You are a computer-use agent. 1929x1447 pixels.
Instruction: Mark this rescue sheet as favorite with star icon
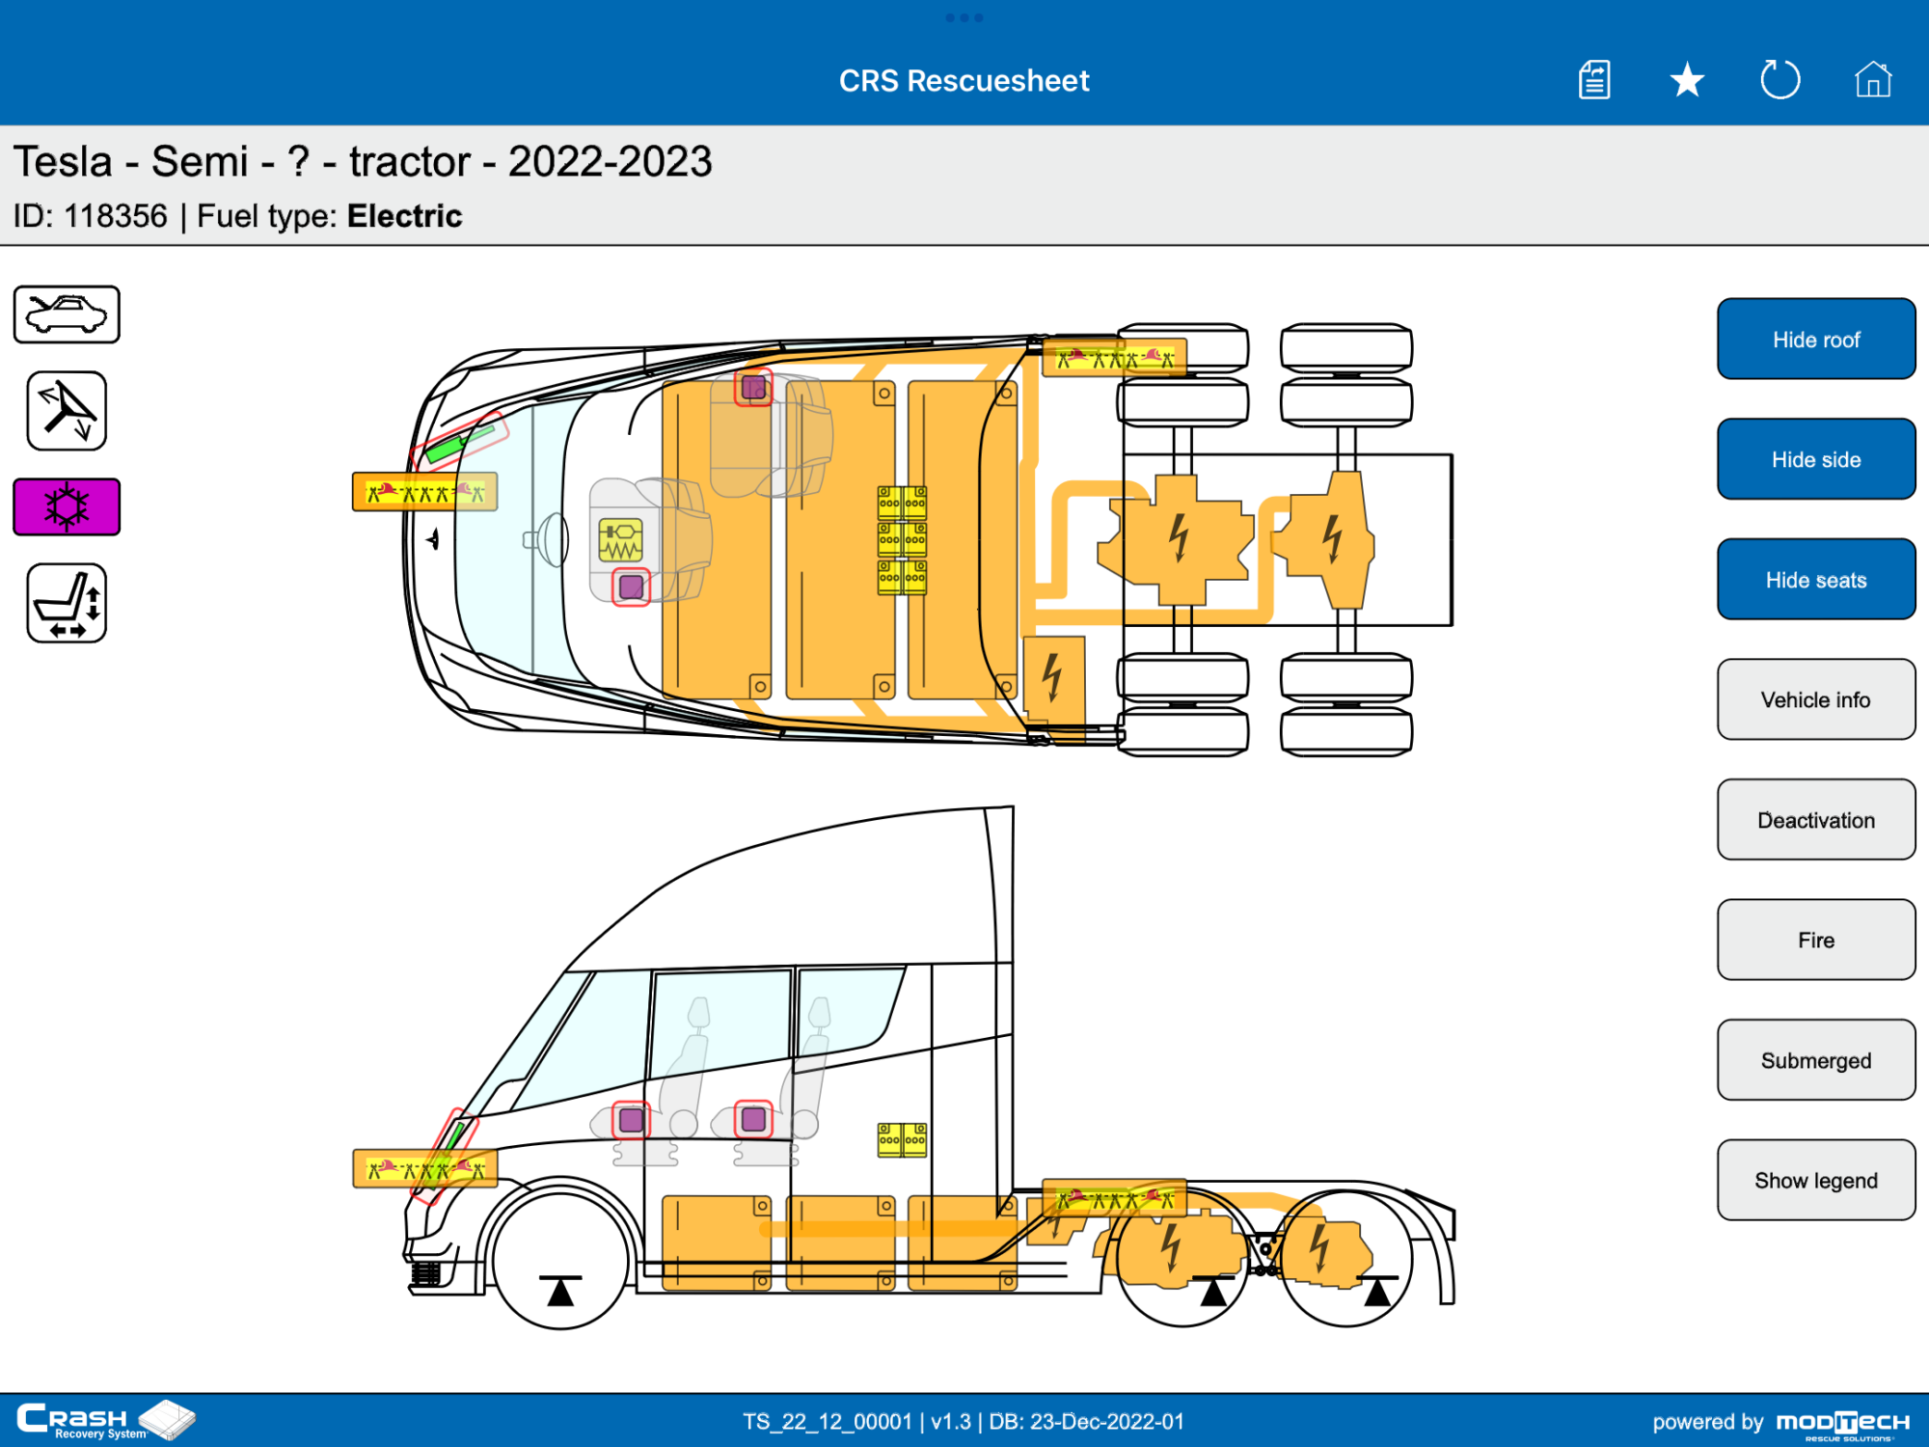pyautogui.click(x=1686, y=80)
